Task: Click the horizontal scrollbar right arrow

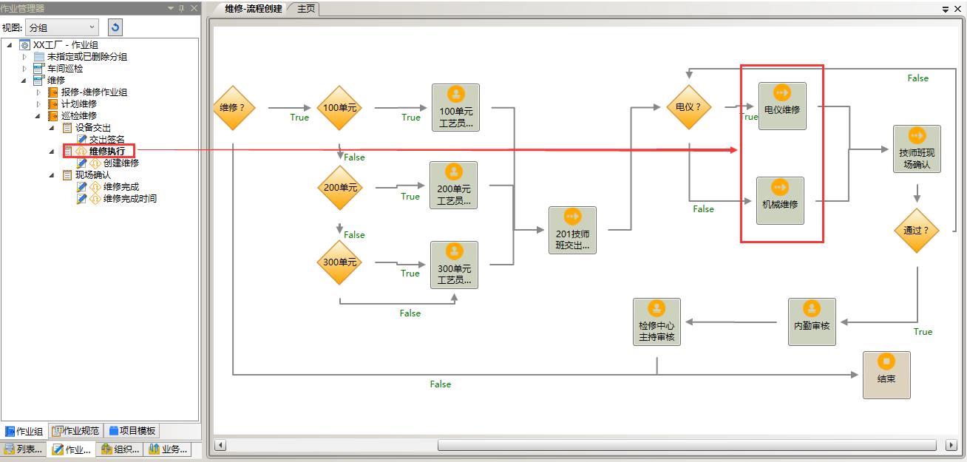Action: pyautogui.click(x=951, y=445)
